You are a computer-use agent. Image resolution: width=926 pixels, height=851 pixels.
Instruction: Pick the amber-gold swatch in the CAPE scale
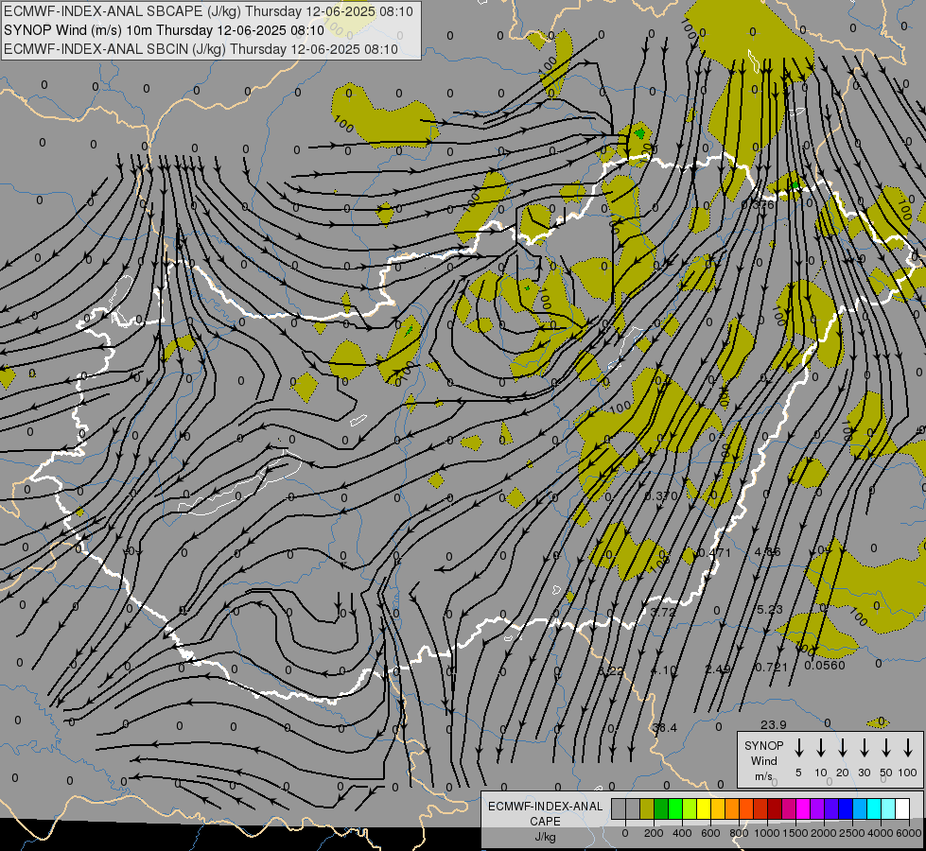click(718, 808)
